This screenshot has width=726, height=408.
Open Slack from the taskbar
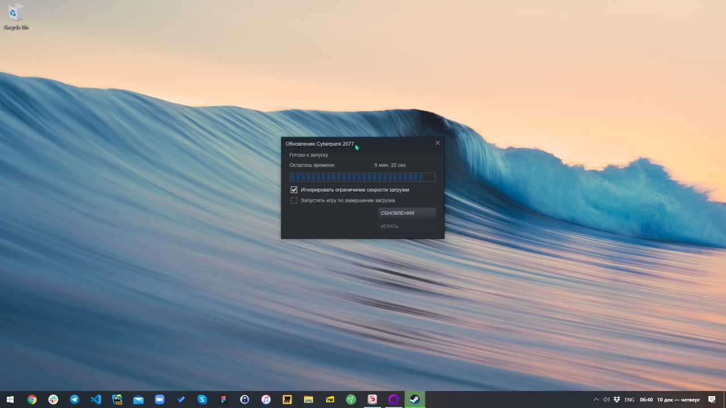(x=53, y=399)
